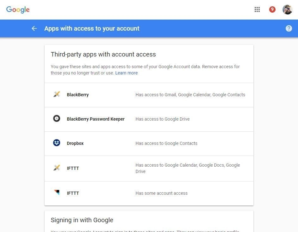Expand the BlackBerry Password Keeper entry
Viewport: 298px width, 232px height.
96,119
